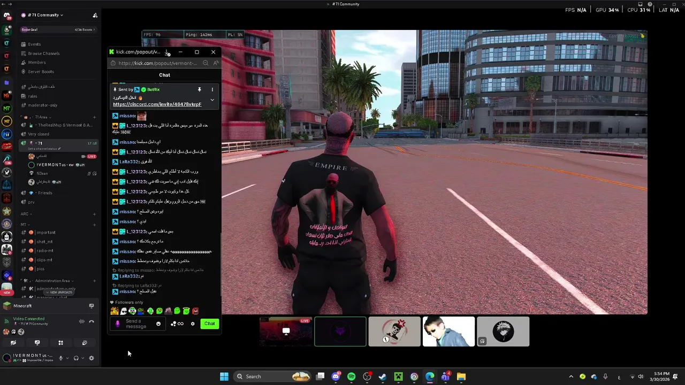Add channel to ARC category
This screenshot has width=685, height=385.
pos(94,214)
